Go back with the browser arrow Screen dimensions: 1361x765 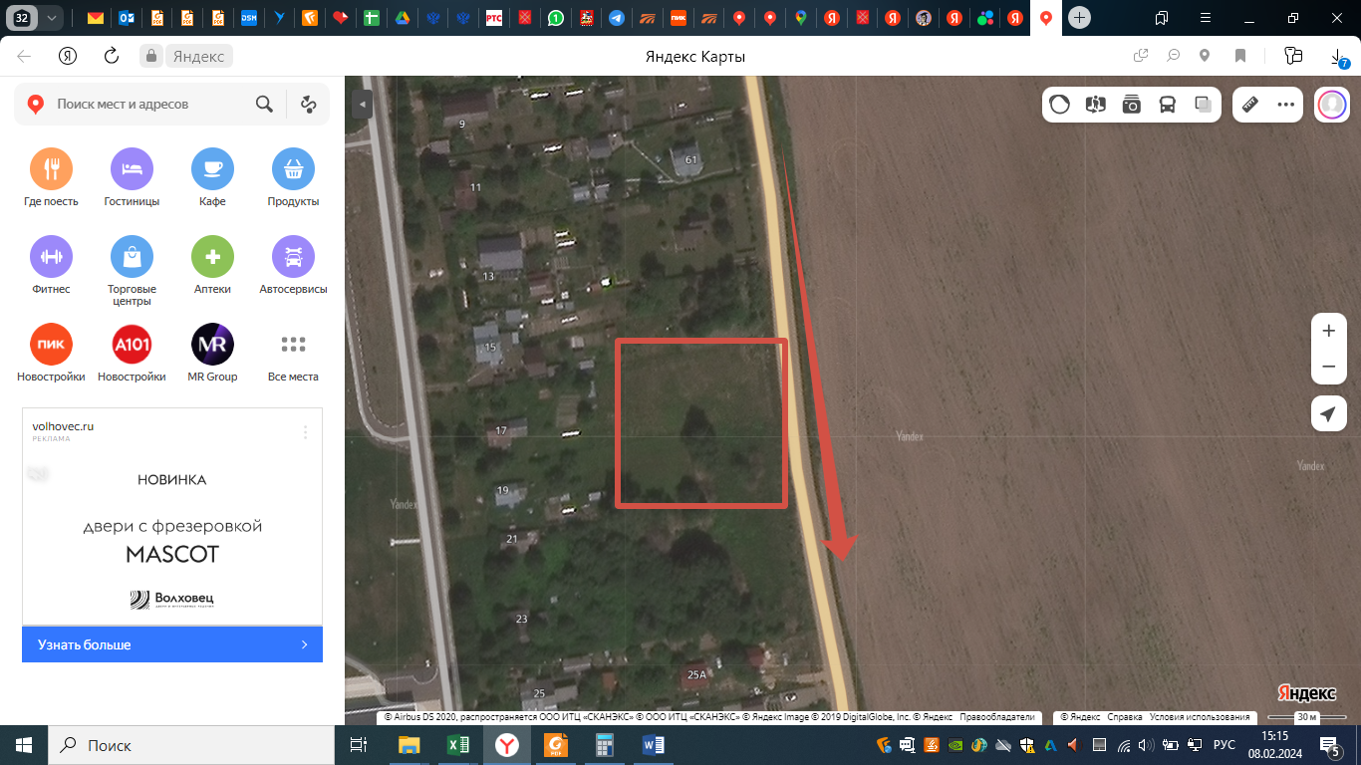coord(24,56)
